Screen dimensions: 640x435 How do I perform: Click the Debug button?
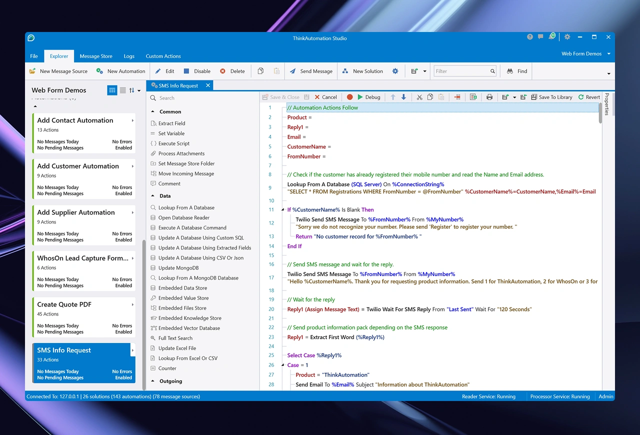click(x=368, y=97)
